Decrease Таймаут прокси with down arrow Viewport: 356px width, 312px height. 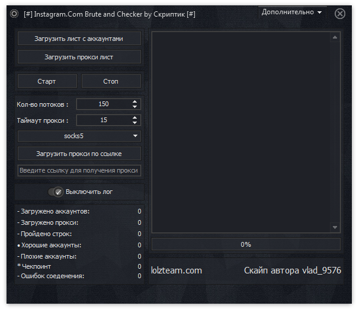coord(134,123)
